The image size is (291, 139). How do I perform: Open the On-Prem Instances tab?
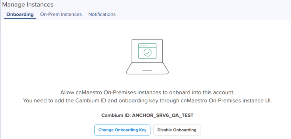61,14
